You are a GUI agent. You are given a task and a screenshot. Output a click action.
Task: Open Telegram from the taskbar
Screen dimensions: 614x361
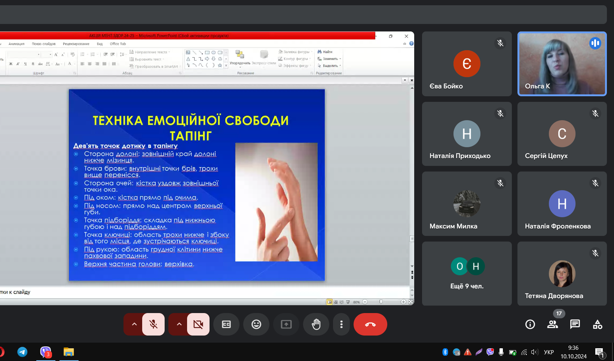(x=22, y=352)
